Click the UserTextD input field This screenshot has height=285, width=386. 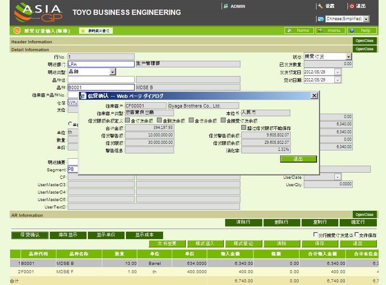(x=153, y=207)
